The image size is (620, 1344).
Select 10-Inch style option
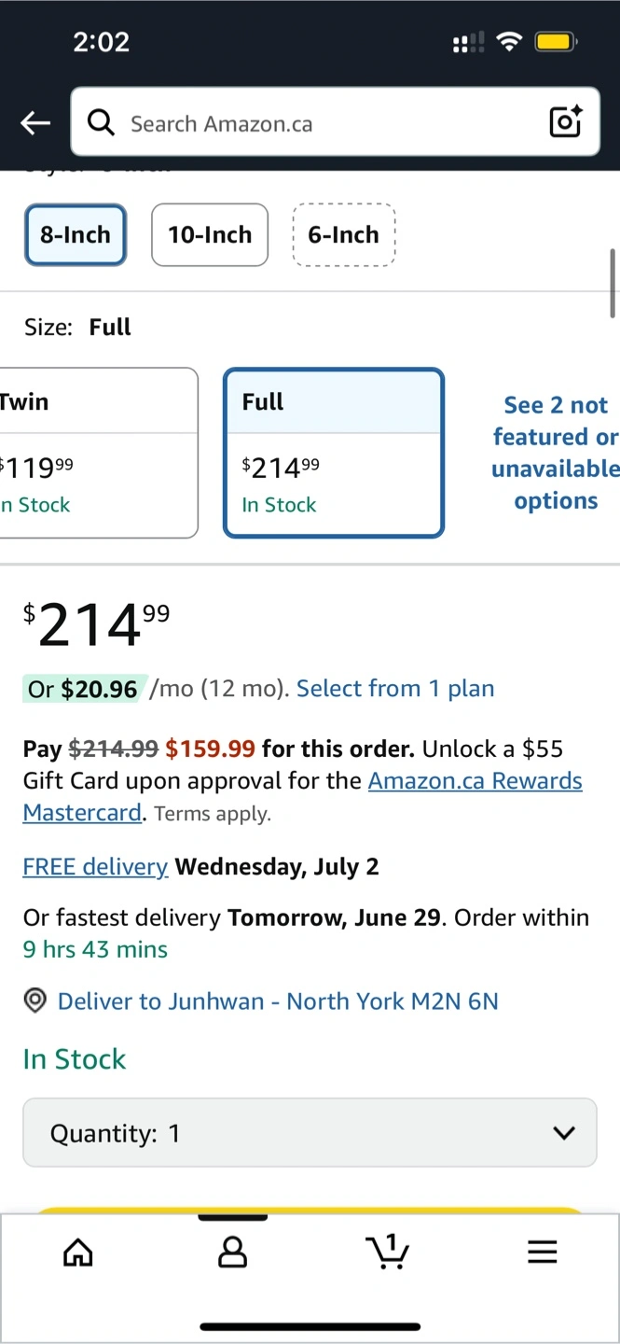pos(210,234)
